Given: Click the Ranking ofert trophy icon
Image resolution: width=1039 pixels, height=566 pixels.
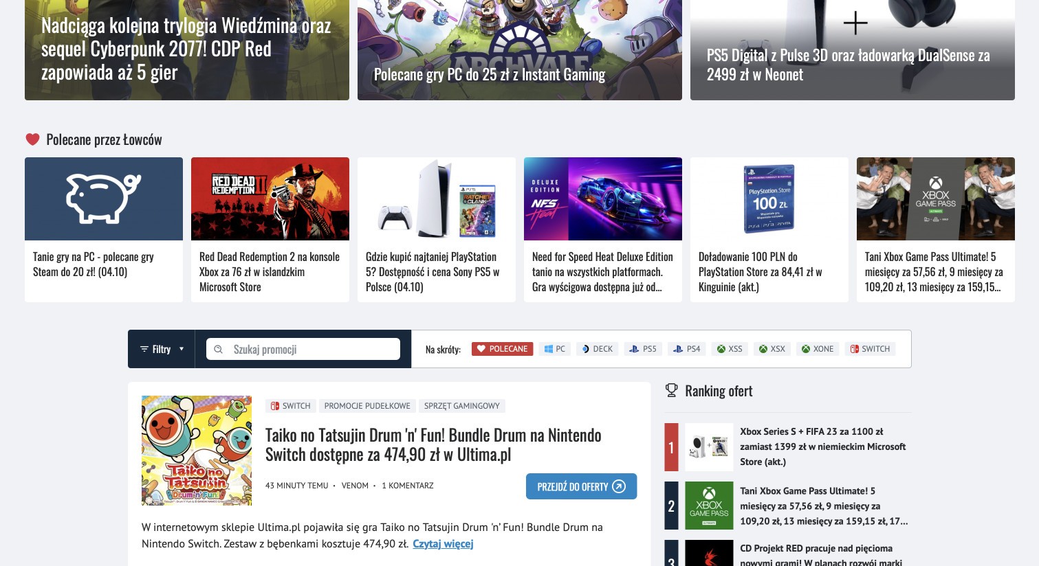Looking at the screenshot, I should [x=671, y=390].
